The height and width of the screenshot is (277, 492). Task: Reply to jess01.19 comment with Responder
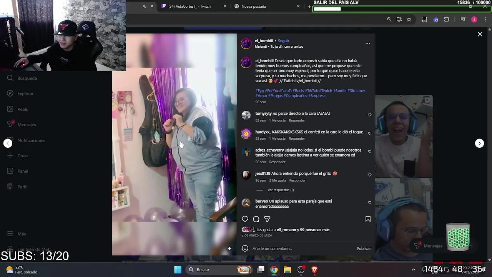297,180
